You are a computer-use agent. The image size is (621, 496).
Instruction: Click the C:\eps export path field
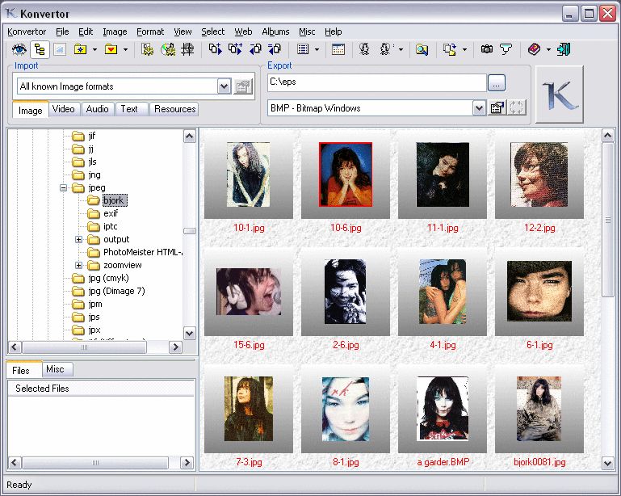pyautogui.click(x=377, y=82)
